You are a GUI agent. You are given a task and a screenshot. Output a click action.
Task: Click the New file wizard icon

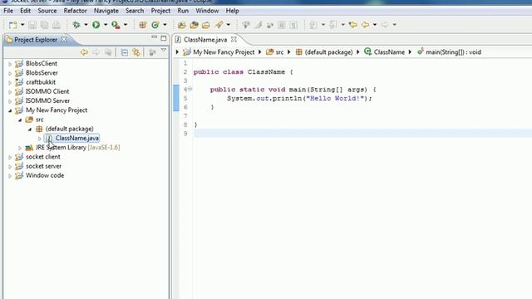pyautogui.click(x=13, y=25)
